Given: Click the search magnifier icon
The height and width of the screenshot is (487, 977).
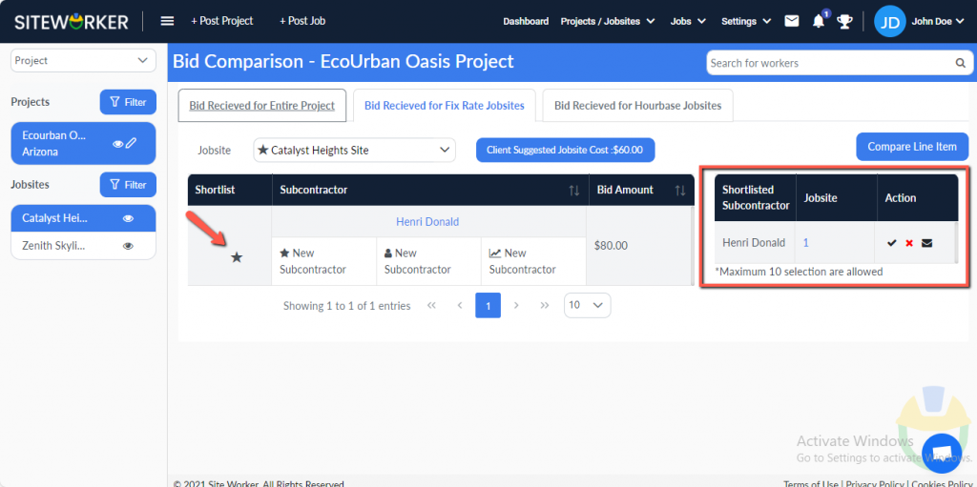Looking at the screenshot, I should click(960, 63).
